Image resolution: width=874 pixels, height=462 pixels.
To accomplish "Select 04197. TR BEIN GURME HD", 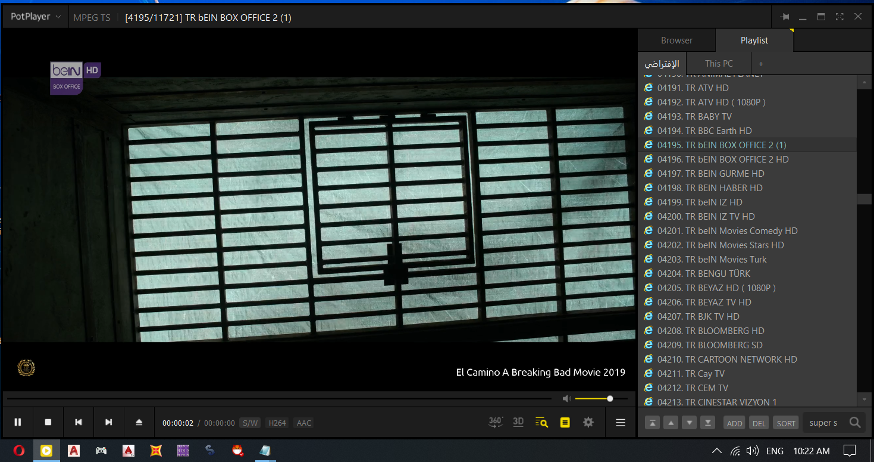I will click(x=747, y=173).
